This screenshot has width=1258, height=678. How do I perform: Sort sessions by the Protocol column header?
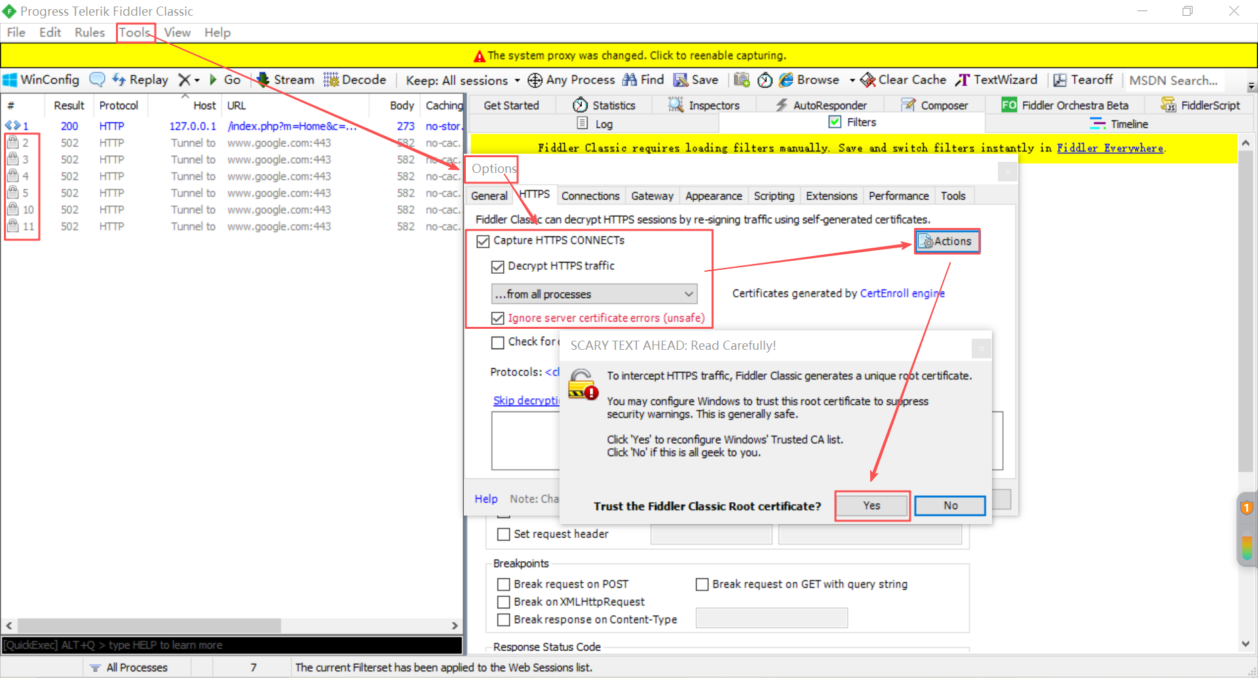tap(119, 105)
